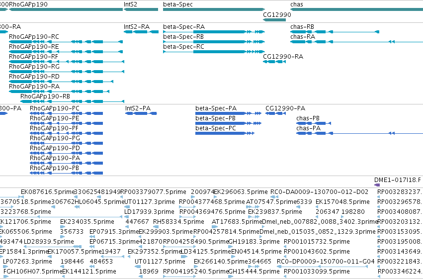Click the RC0-DA0009-130700-012-D02 label
This screenshot has width=423, height=279.
pos(319,192)
